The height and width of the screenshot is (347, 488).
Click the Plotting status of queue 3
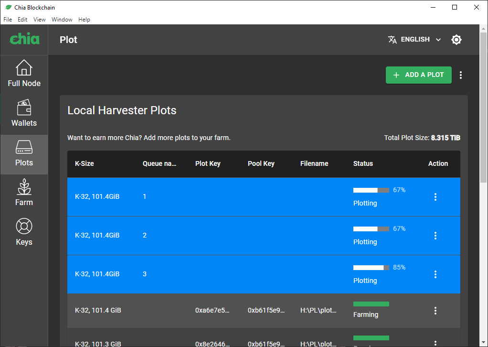coord(365,281)
